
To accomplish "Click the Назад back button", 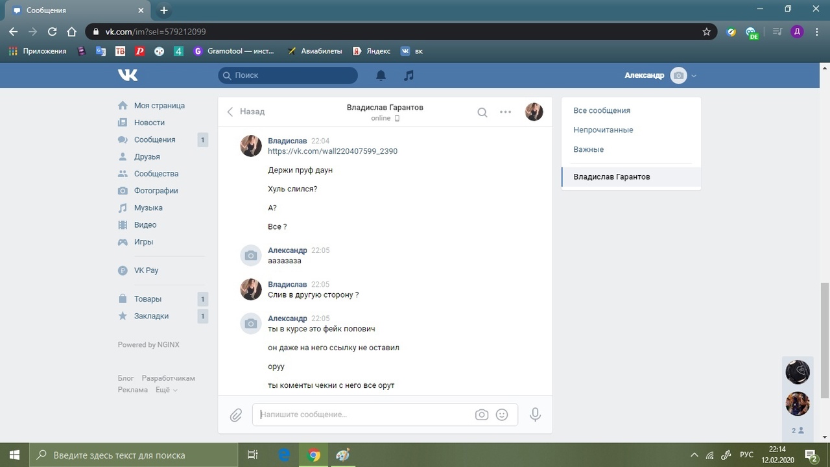I will 246,112.
